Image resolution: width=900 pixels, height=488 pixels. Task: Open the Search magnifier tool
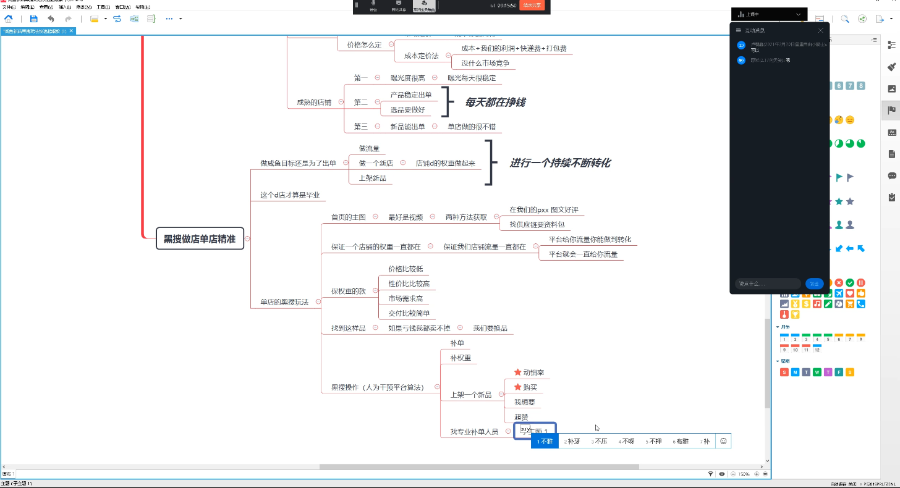tap(844, 19)
